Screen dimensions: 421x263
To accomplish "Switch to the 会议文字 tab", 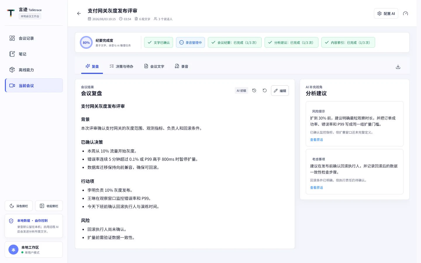I will pyautogui.click(x=154, y=67).
